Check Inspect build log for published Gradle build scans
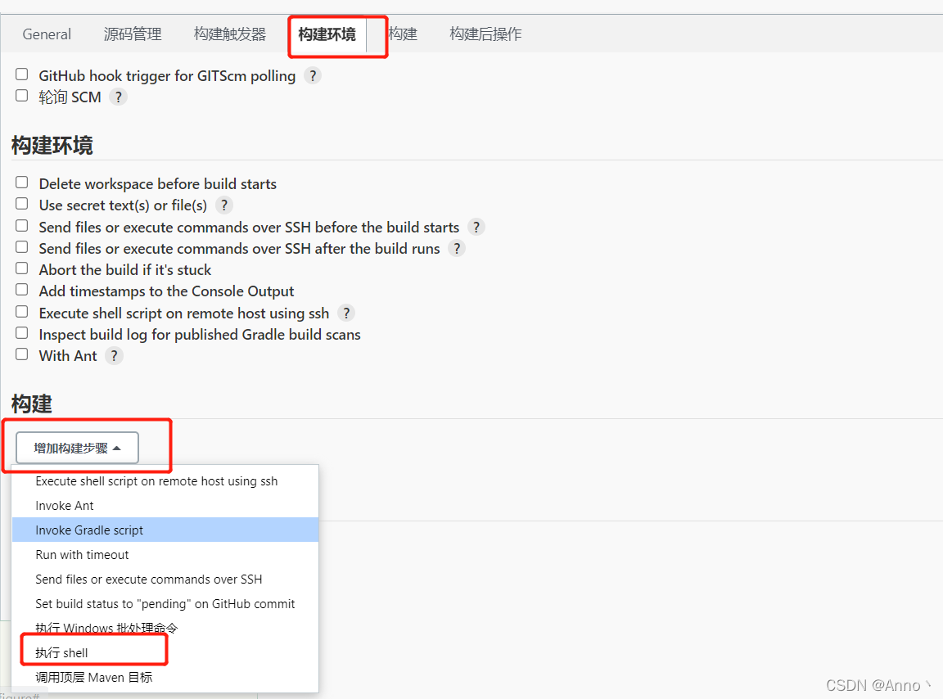The height and width of the screenshot is (699, 943). coord(21,333)
